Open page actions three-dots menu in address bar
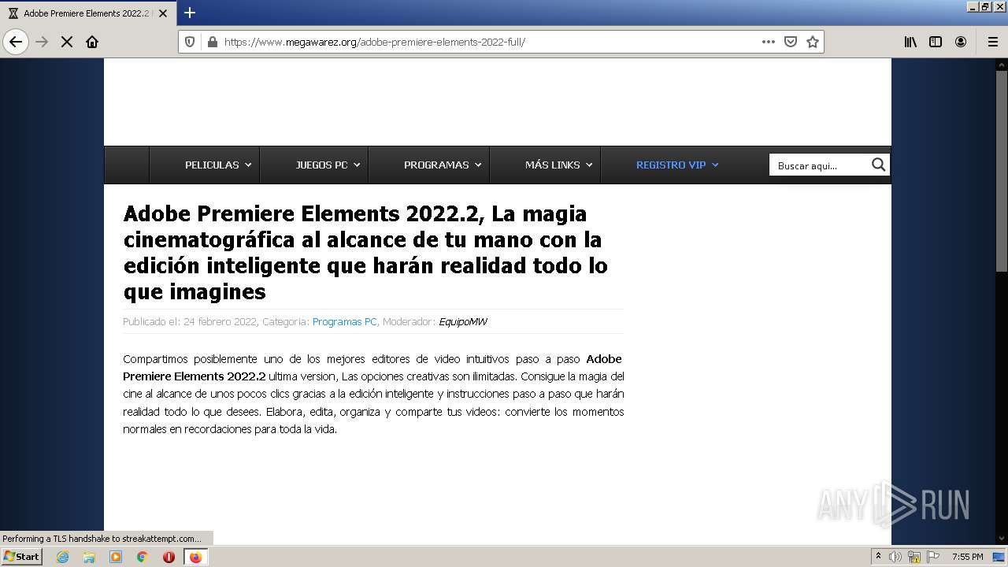This screenshot has width=1008, height=567. (768, 42)
